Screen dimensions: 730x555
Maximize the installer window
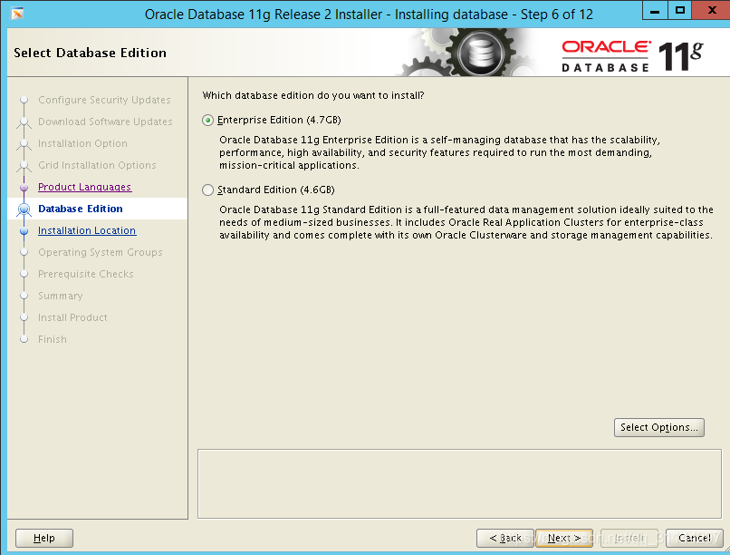(x=679, y=11)
